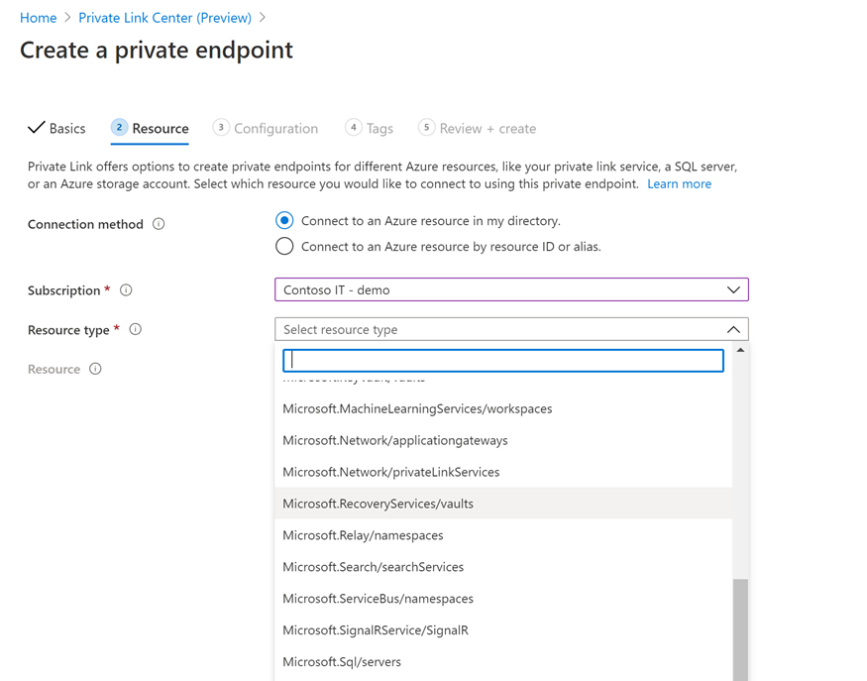Image resolution: width=867 pixels, height=681 pixels.
Task: Go to the Review + create tab
Action: pyautogui.click(x=488, y=129)
